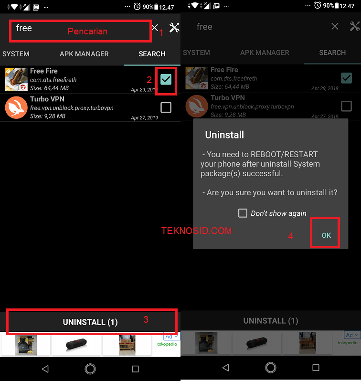
Task: Open the bluetooth speaker ad in left screen
Action: pos(76,345)
